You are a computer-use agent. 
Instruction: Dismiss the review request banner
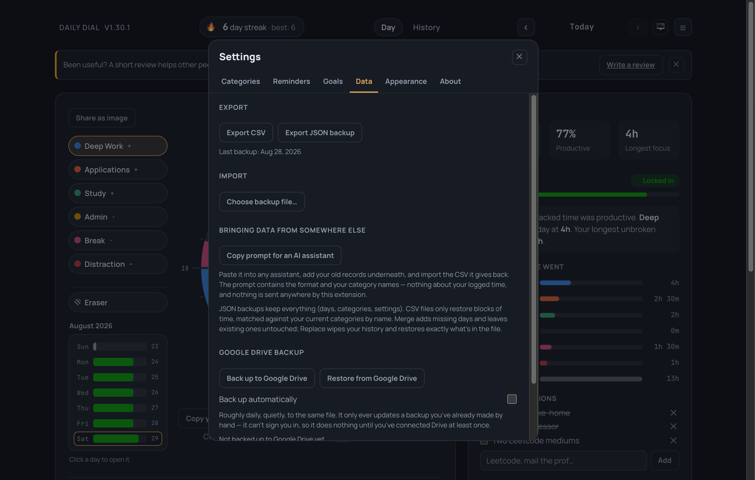[x=676, y=64]
